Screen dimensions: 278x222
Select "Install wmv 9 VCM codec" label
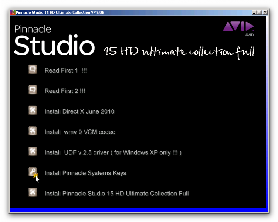80,132
